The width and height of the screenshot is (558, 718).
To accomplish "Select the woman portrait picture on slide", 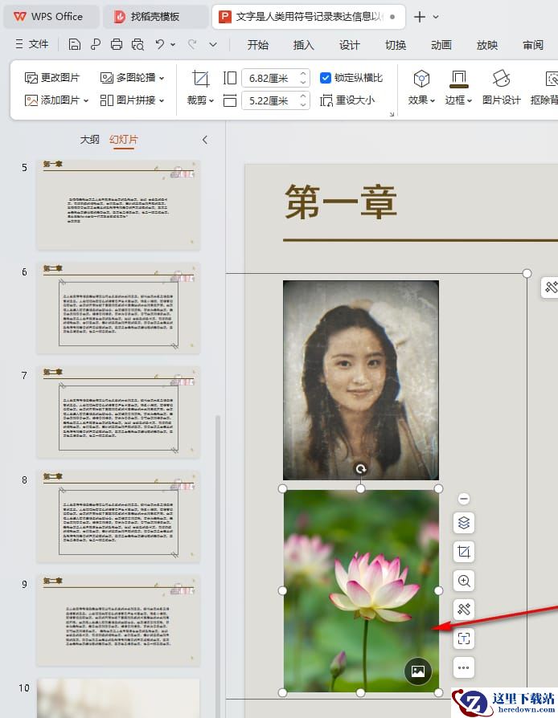I will pyautogui.click(x=361, y=380).
